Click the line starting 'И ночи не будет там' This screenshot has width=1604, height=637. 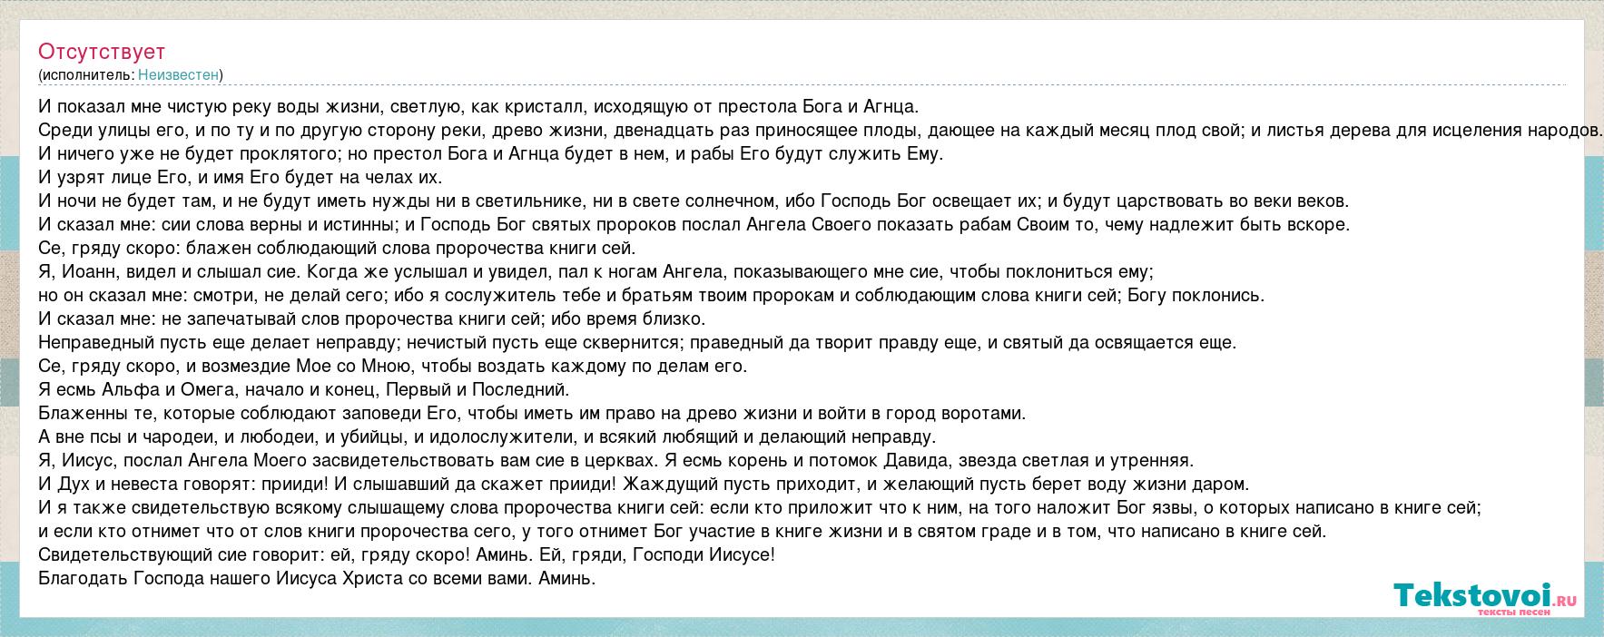point(694,201)
